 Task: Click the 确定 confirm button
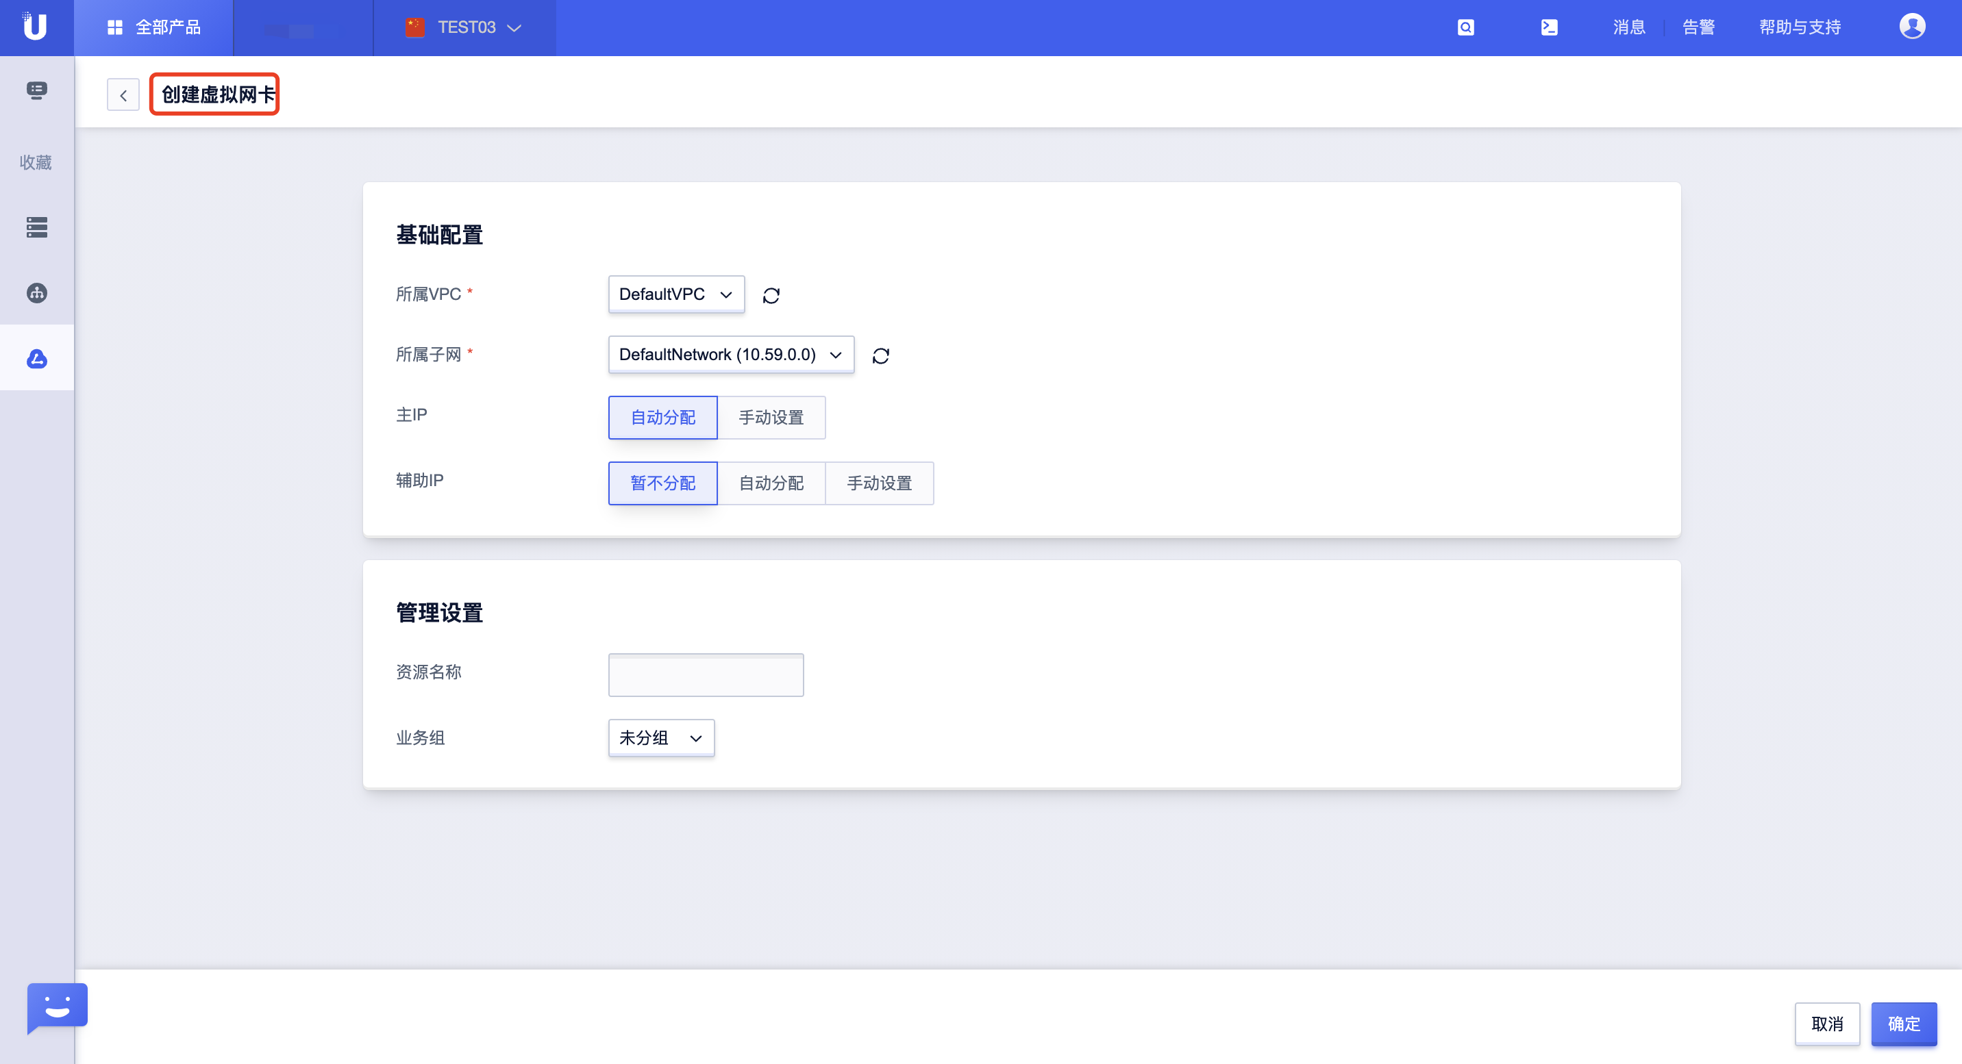point(1903,1024)
